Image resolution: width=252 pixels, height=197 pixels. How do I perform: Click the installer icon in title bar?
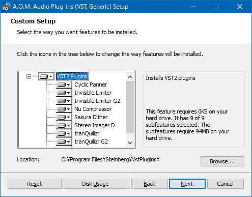[6, 7]
